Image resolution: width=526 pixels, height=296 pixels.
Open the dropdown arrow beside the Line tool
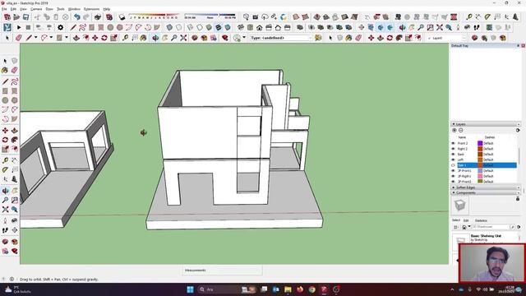pyautogui.click(x=35, y=38)
